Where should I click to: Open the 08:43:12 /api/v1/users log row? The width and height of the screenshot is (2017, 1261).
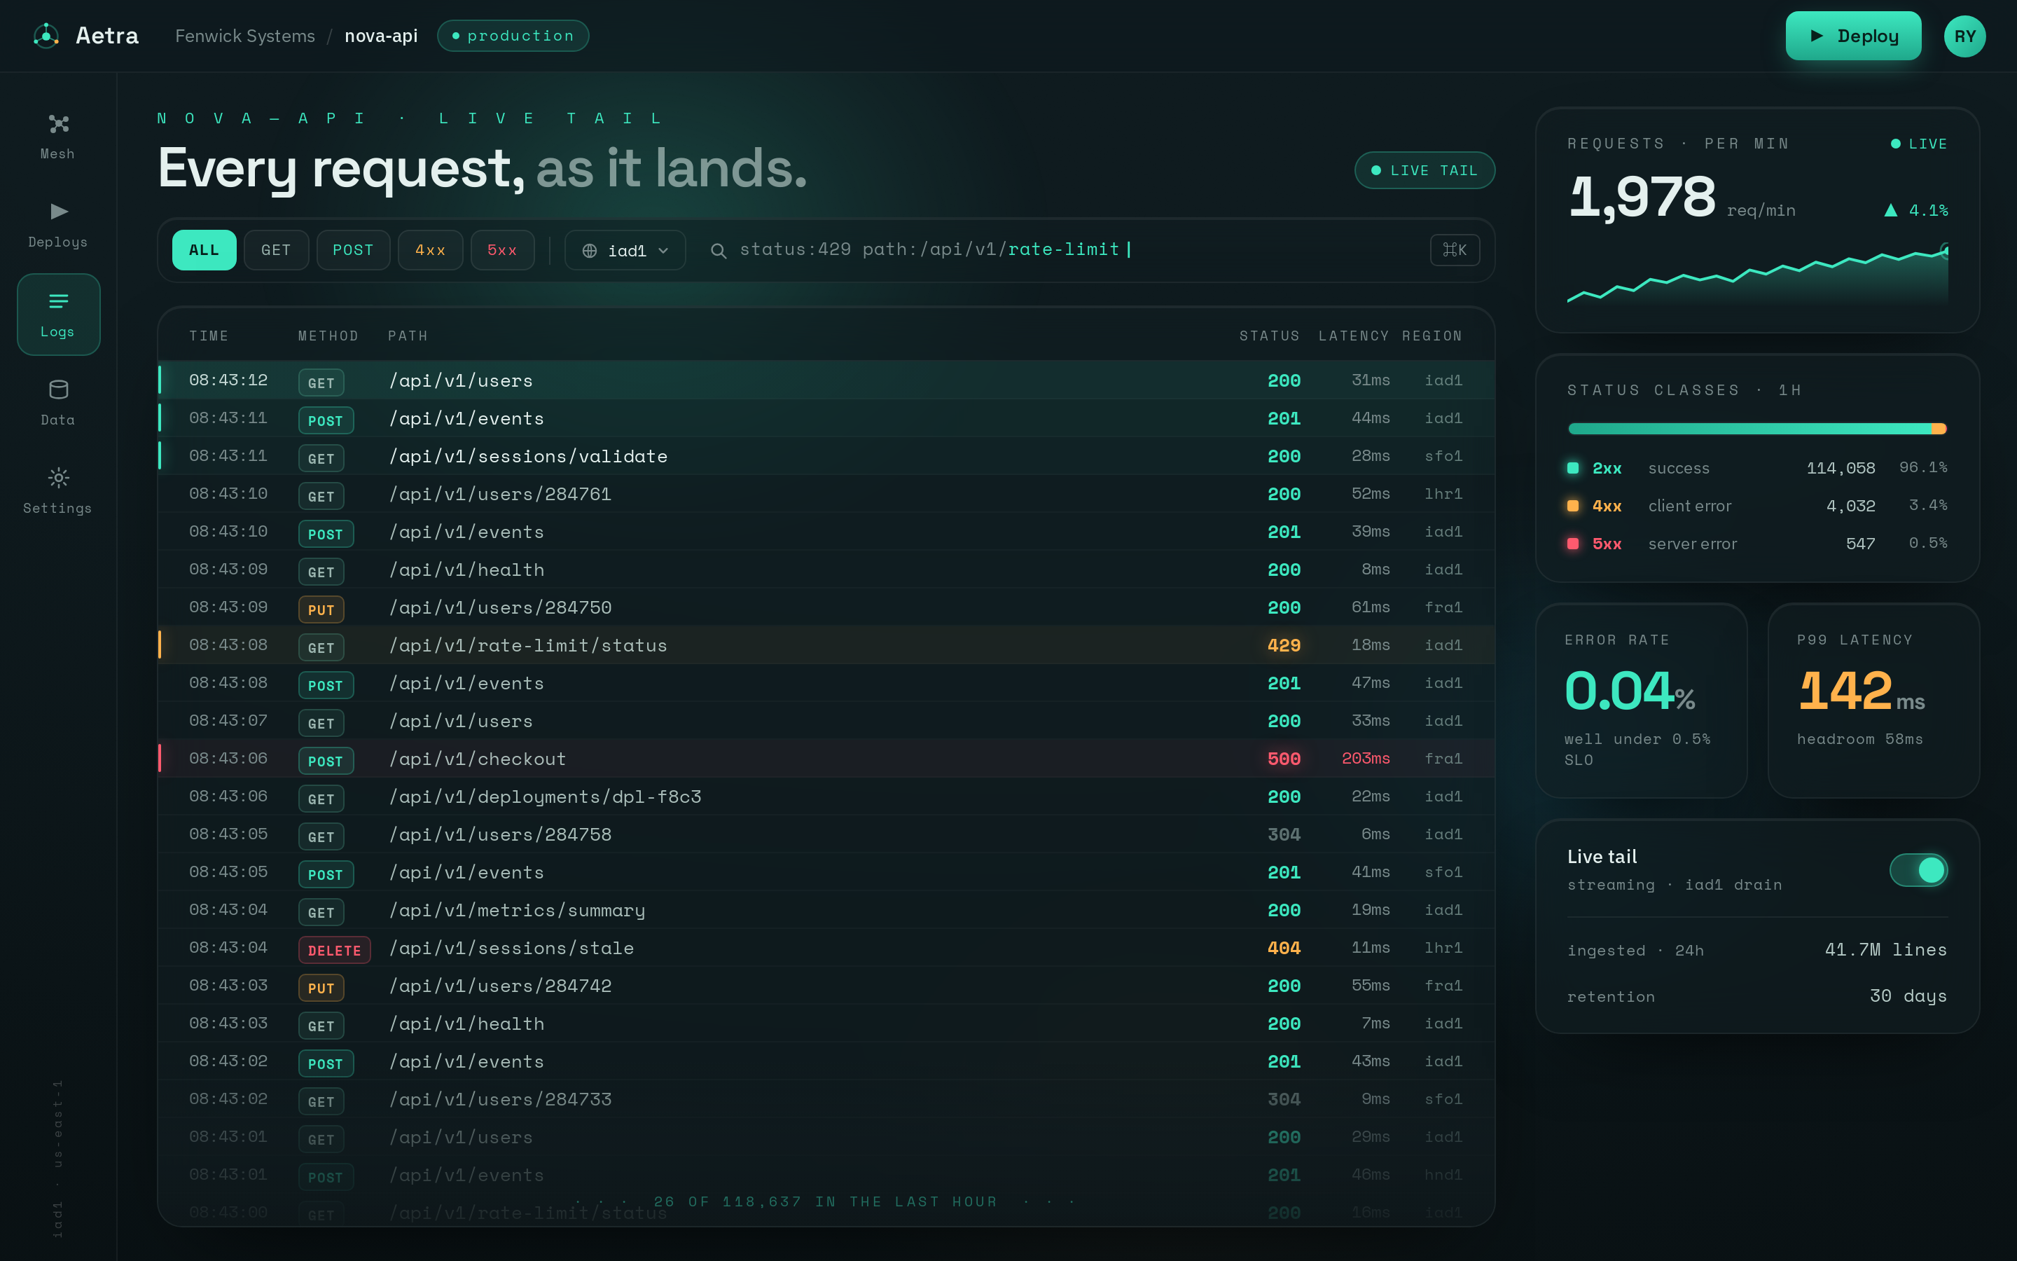pos(826,380)
